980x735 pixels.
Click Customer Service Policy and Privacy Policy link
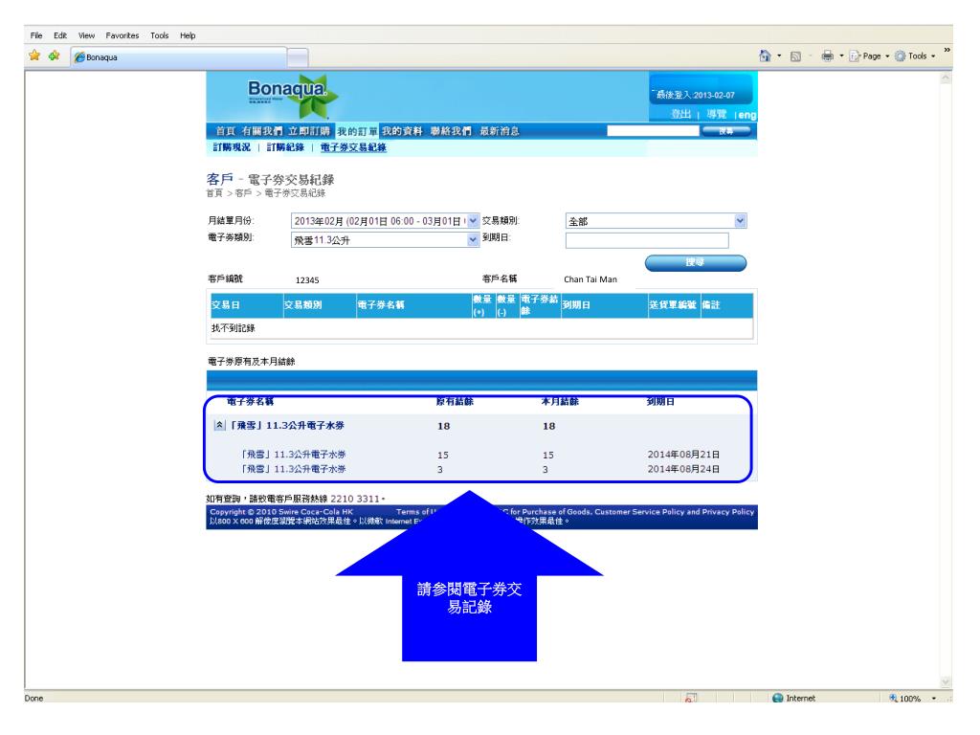(675, 512)
